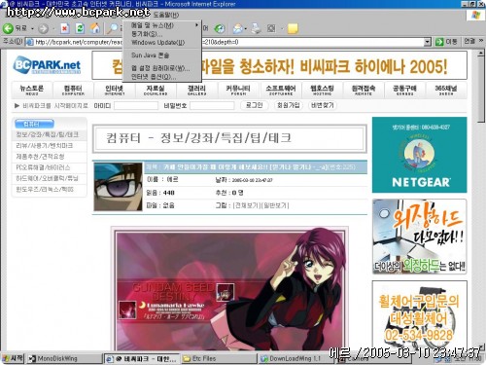
Task: Open the 공동구매 tab
Action: [x=404, y=91]
